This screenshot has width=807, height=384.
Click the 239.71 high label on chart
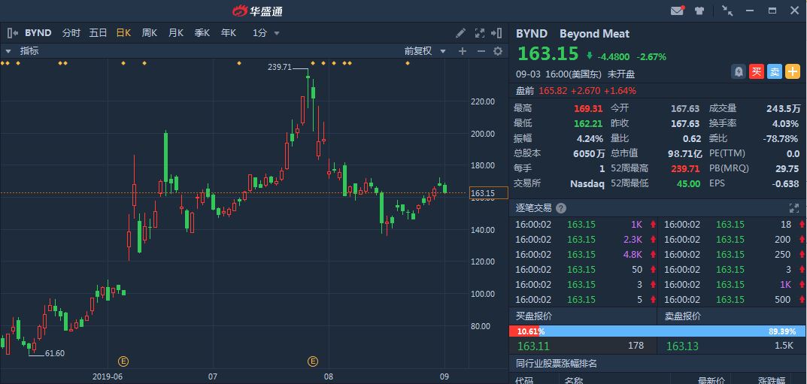(x=280, y=67)
